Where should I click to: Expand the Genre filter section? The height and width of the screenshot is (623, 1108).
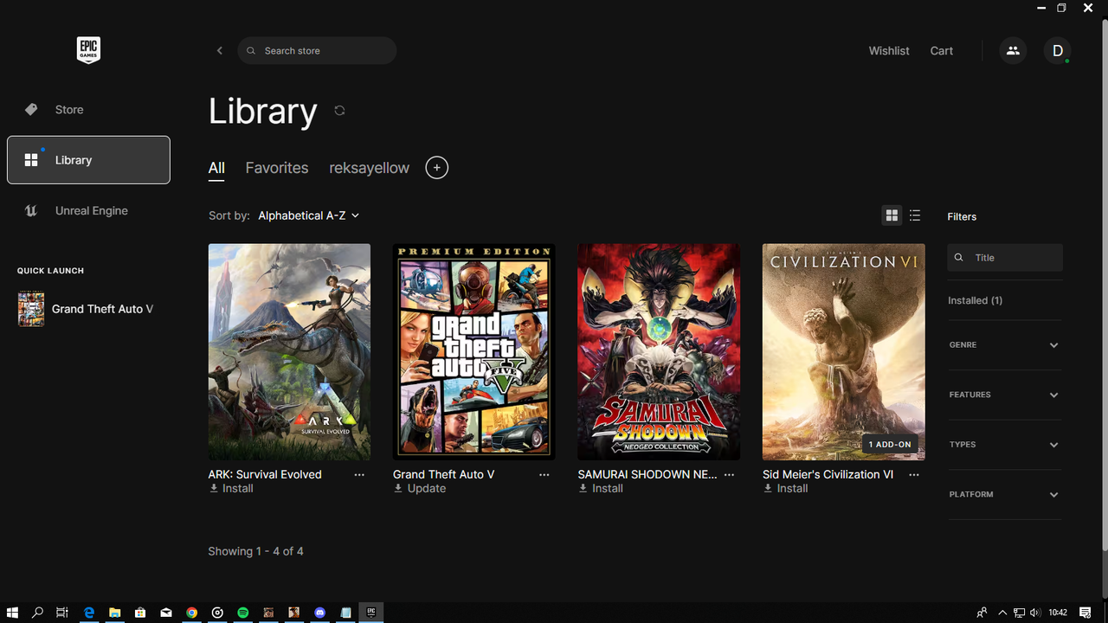(x=1004, y=345)
